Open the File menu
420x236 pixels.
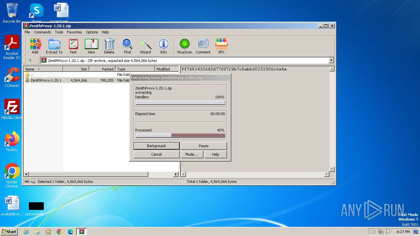point(27,32)
